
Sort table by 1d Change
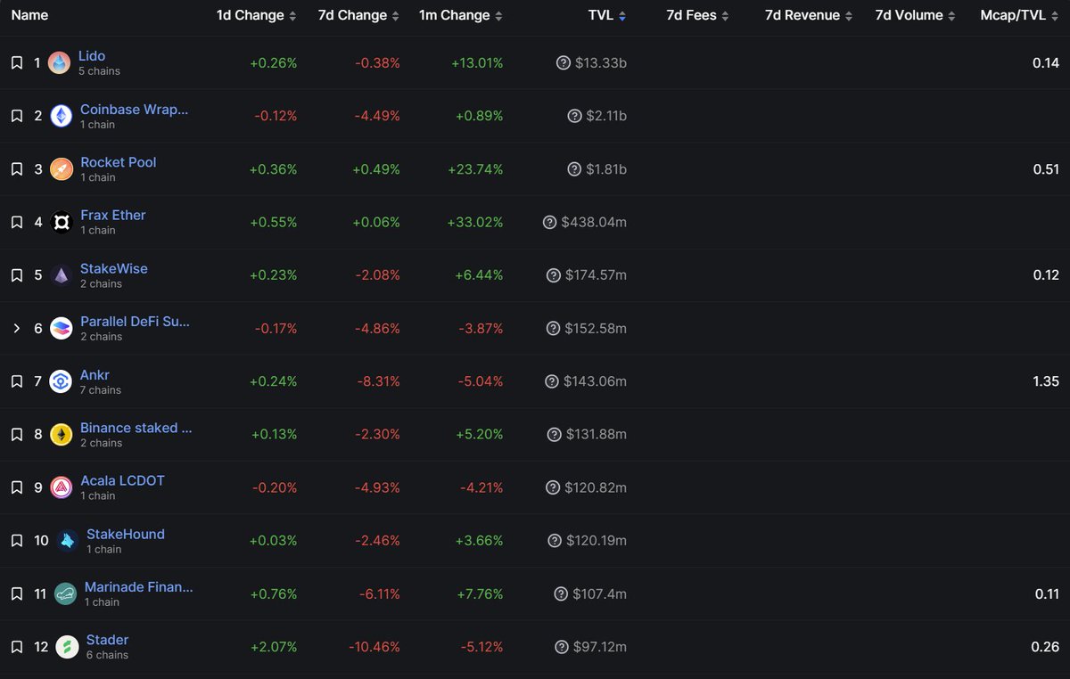[x=256, y=16]
